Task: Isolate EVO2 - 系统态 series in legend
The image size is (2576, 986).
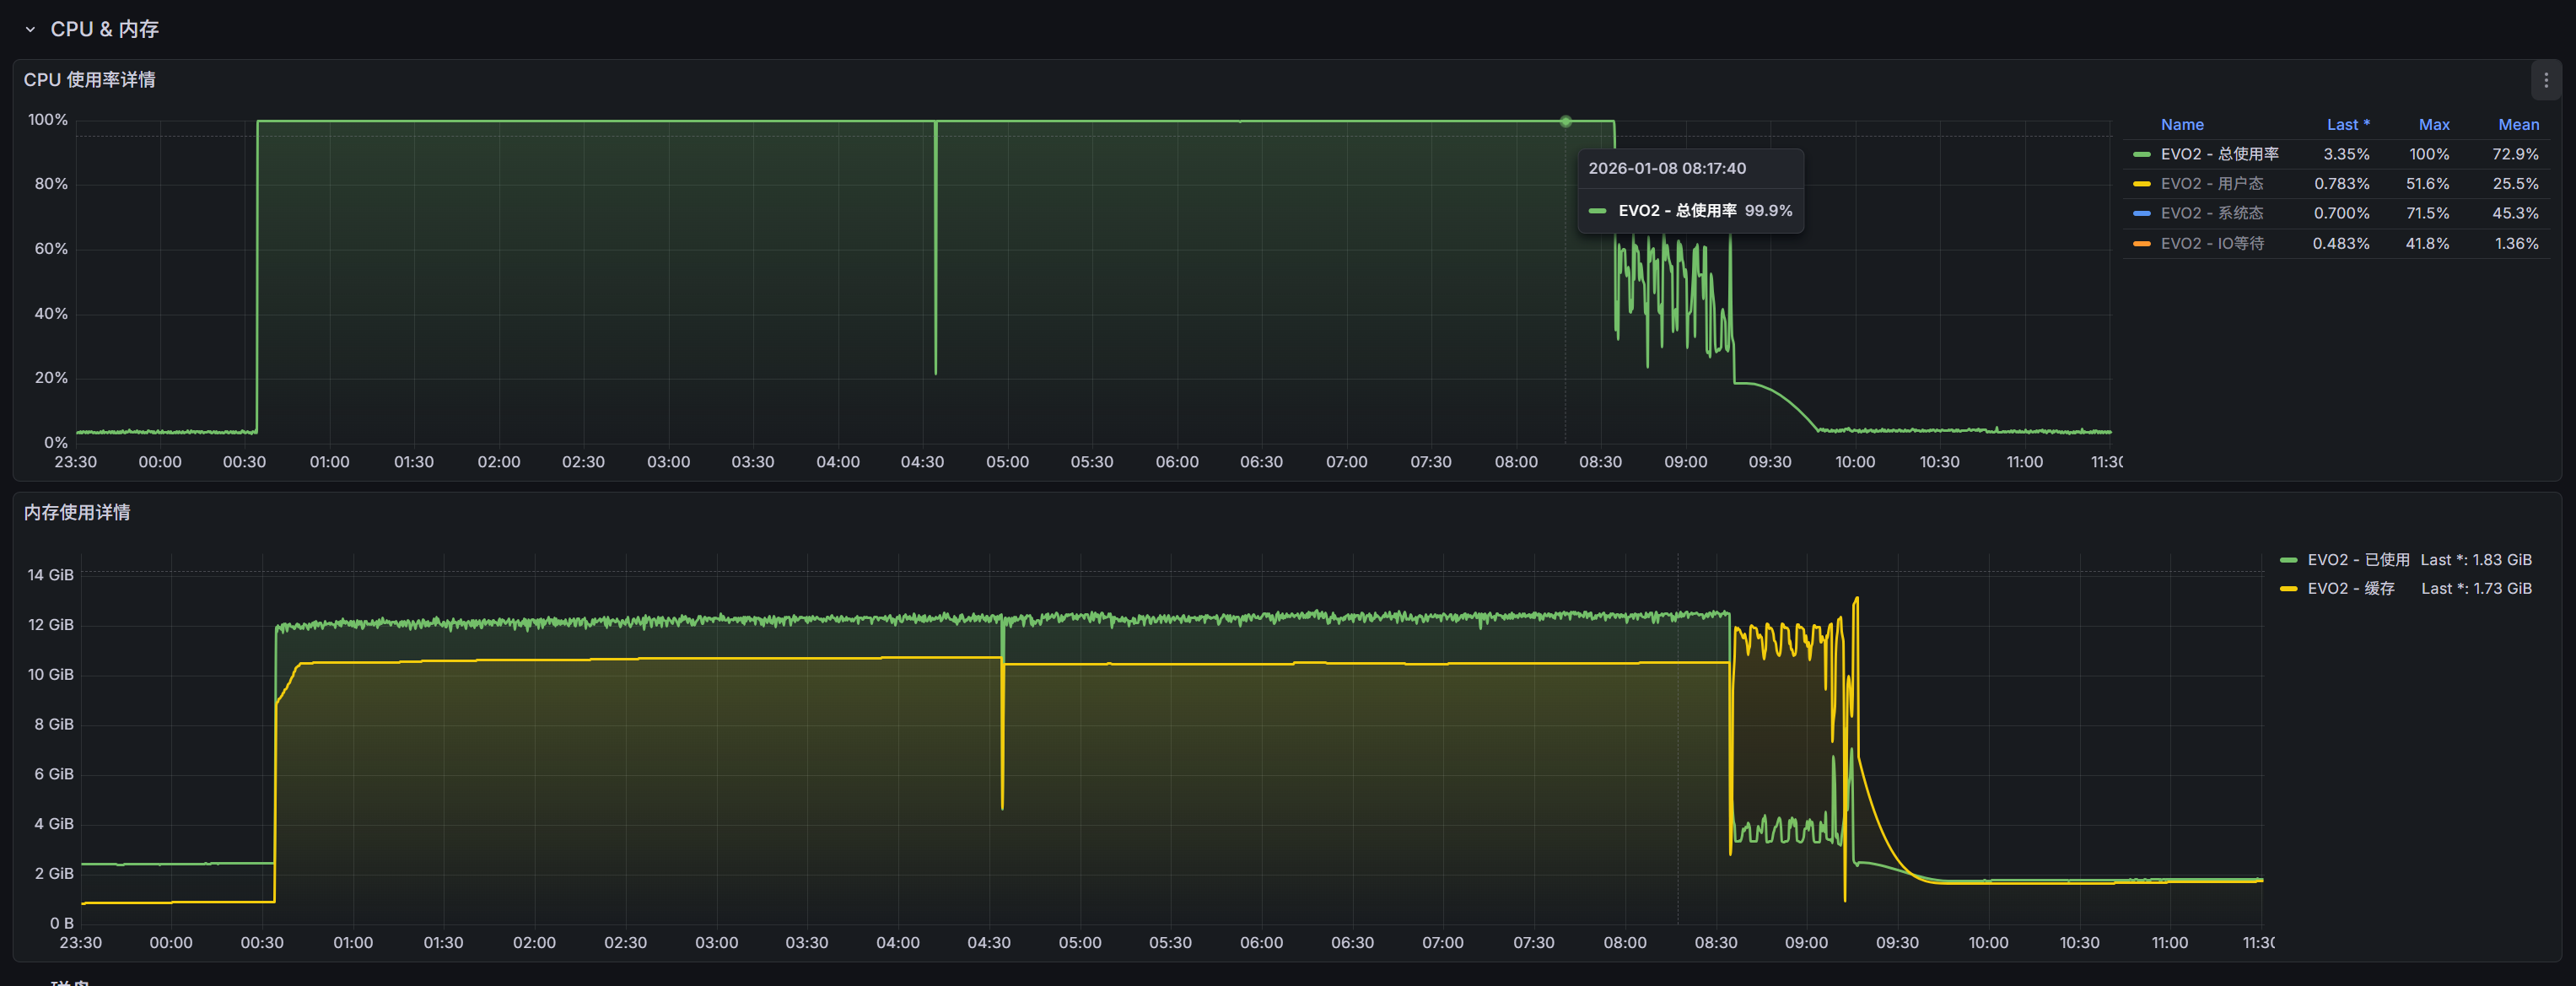Action: (2211, 214)
